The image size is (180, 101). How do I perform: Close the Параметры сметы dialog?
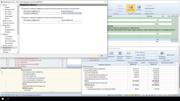coord(105,2)
